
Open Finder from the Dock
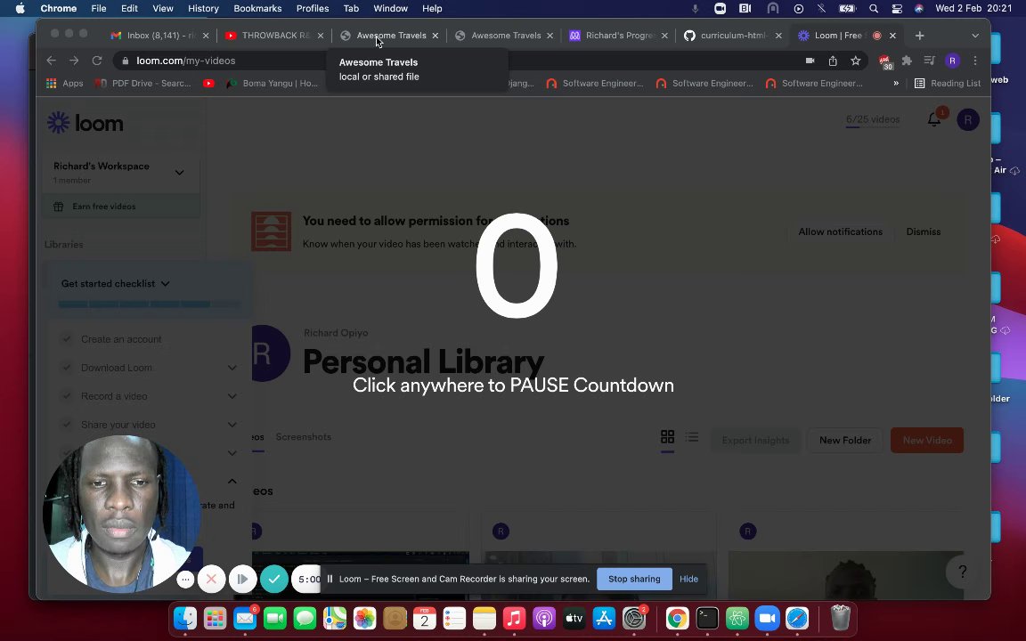coord(185,618)
